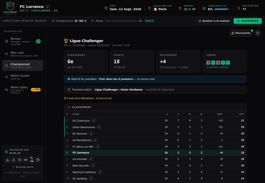
Task: Click the DIFF column header
Action: pos(220,114)
